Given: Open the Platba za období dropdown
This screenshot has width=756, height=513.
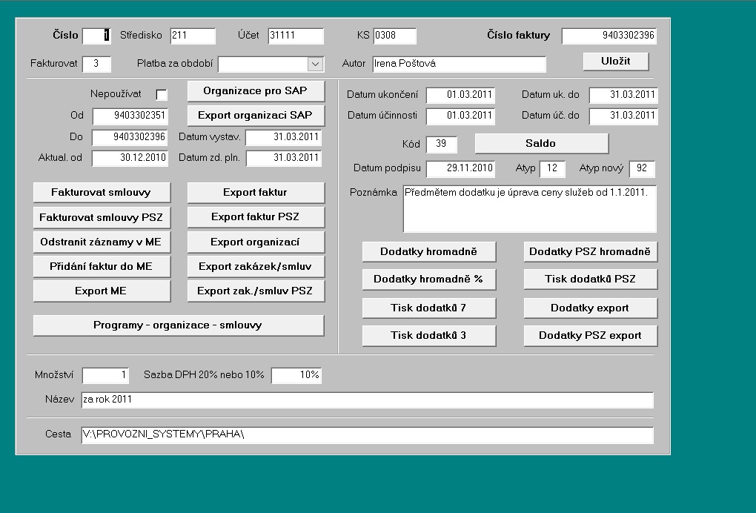Looking at the screenshot, I should [x=315, y=64].
